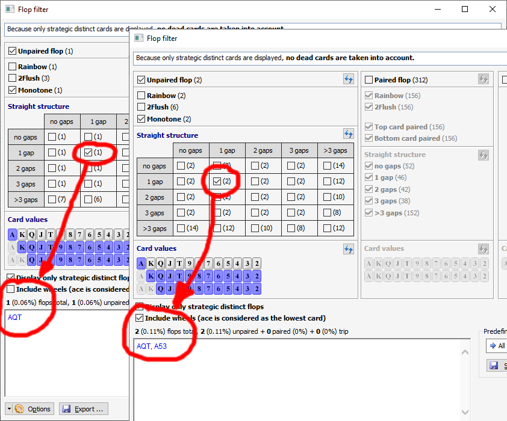Click the All predefined button
The height and width of the screenshot is (421, 507).
point(497,346)
